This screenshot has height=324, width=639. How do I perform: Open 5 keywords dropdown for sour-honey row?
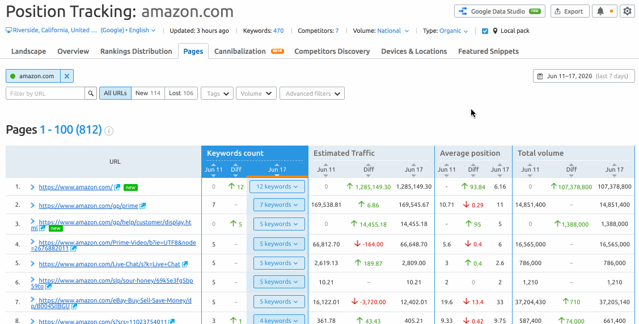click(279, 282)
